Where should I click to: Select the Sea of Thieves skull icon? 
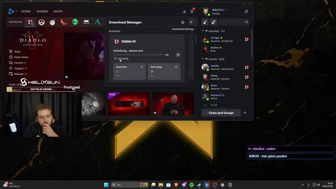tap(75, 22)
